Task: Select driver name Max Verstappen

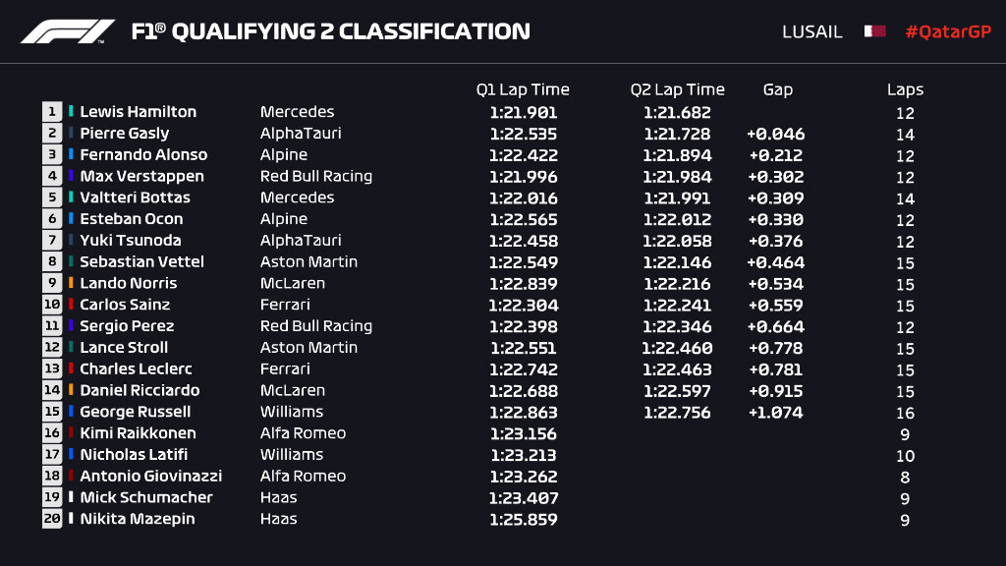Action: click(141, 177)
